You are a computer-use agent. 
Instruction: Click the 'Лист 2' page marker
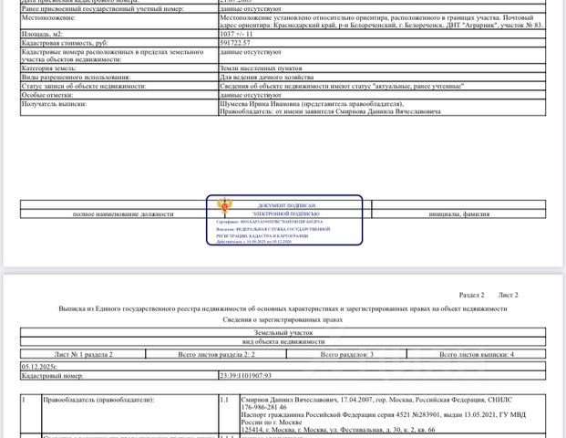pos(508,296)
